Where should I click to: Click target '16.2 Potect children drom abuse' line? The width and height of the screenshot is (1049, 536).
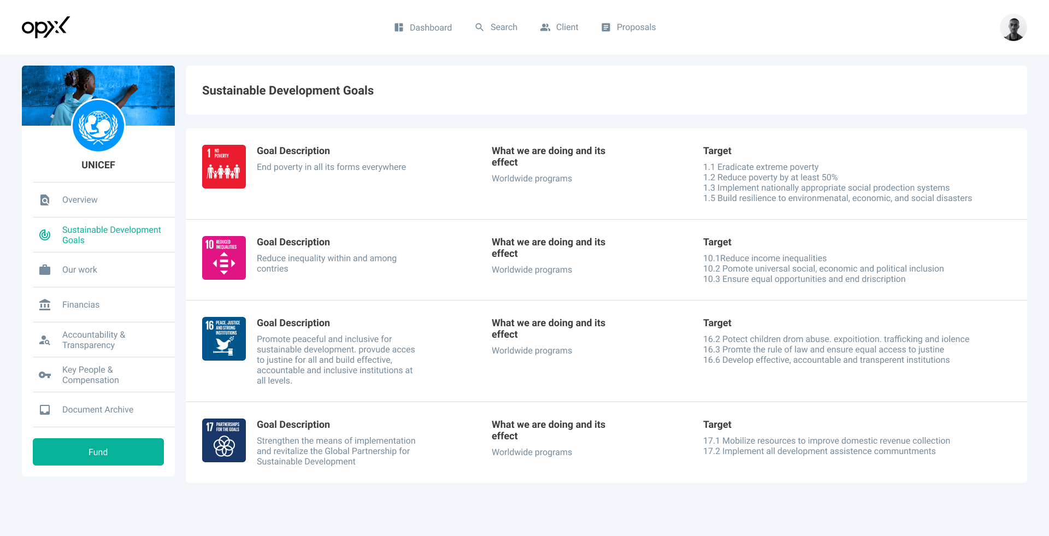(836, 339)
